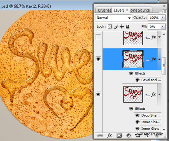
Task: Click 'Effects' label above Drop Shadow
Action: pyautogui.click(x=140, y=109)
